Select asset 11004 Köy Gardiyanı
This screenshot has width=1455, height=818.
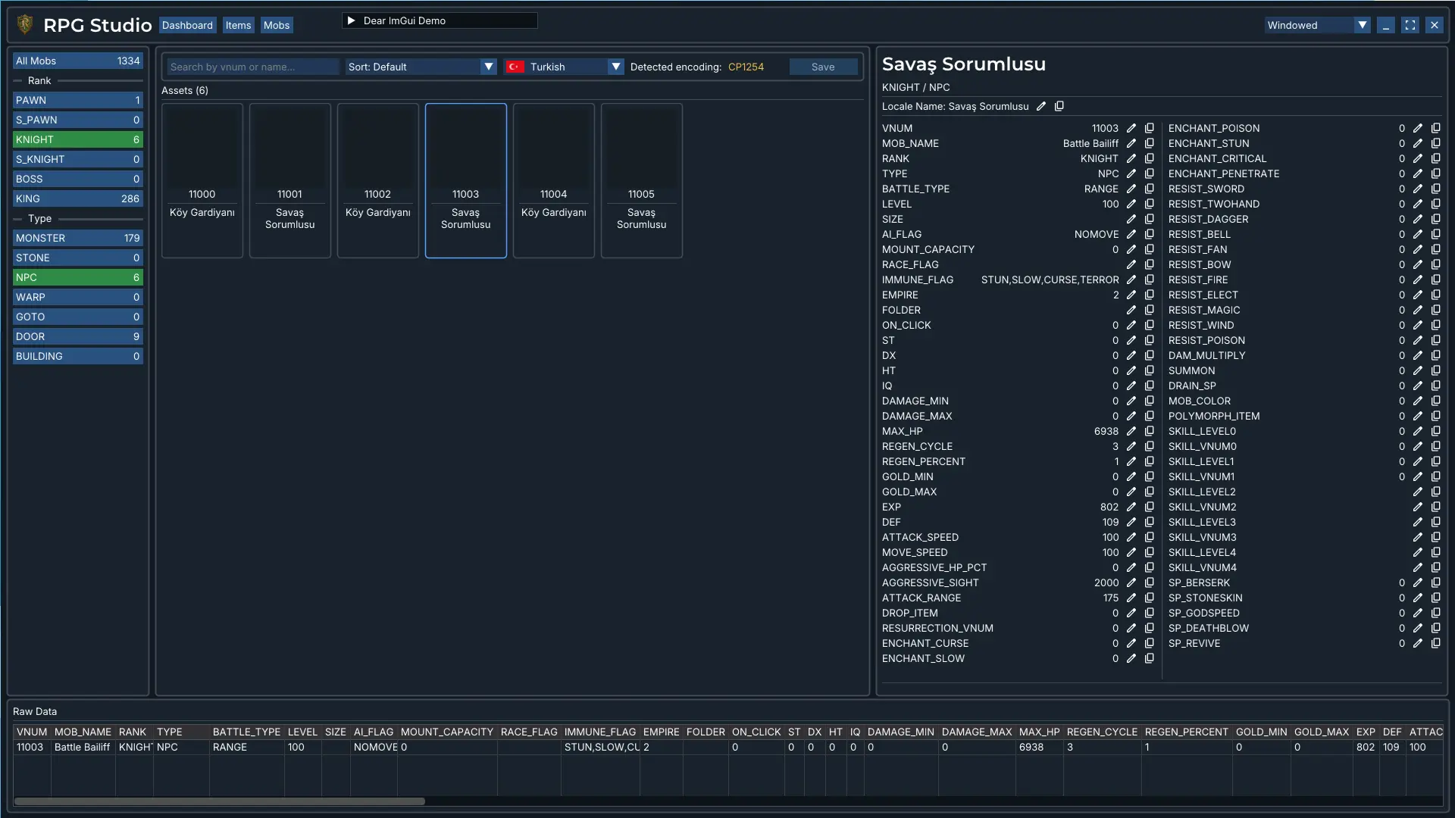pyautogui.click(x=554, y=180)
